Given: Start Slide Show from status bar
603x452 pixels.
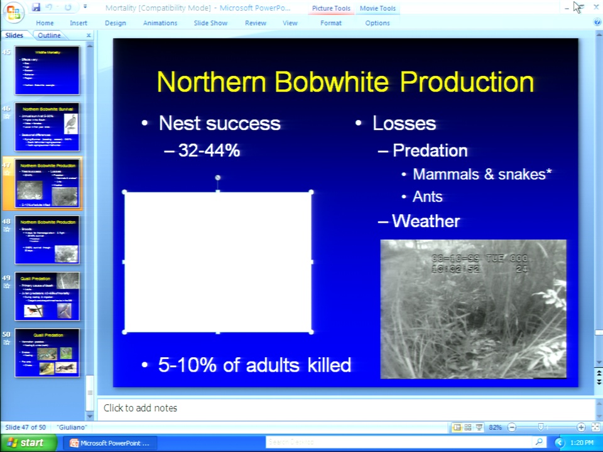Looking at the screenshot, I should (479, 427).
